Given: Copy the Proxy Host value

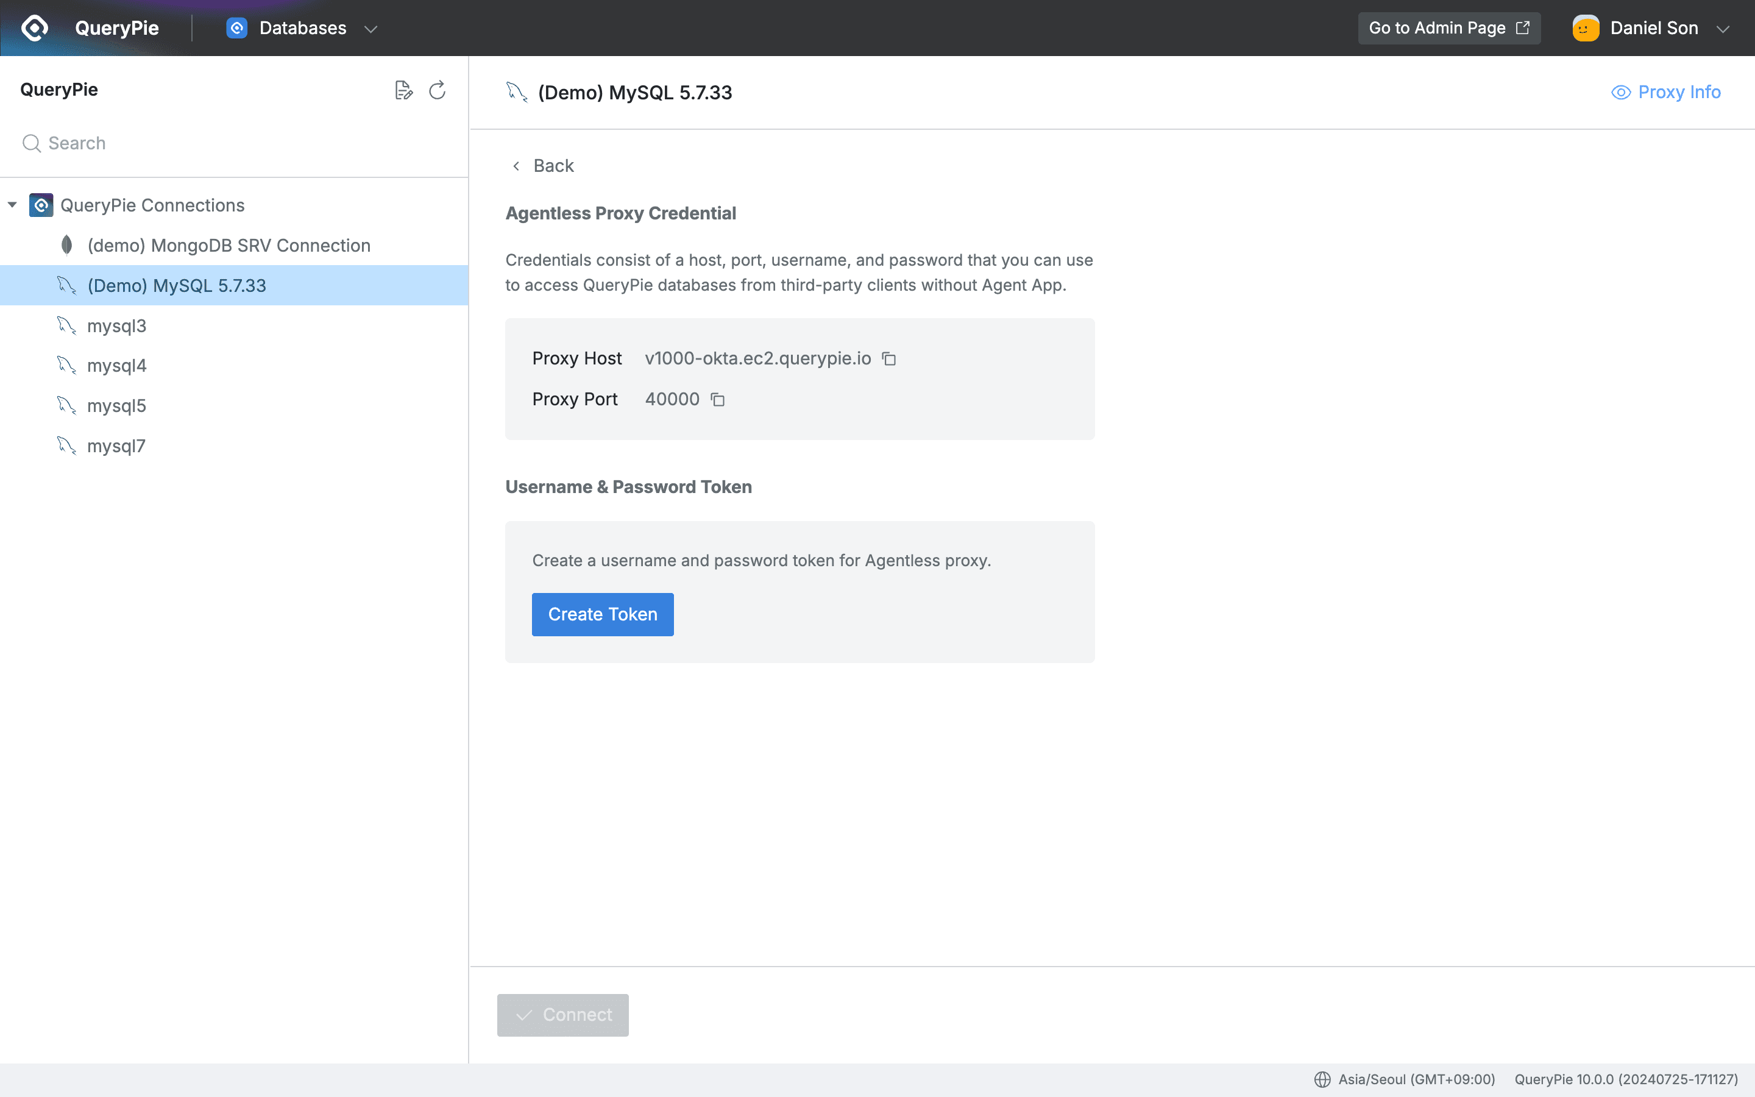Looking at the screenshot, I should (888, 358).
